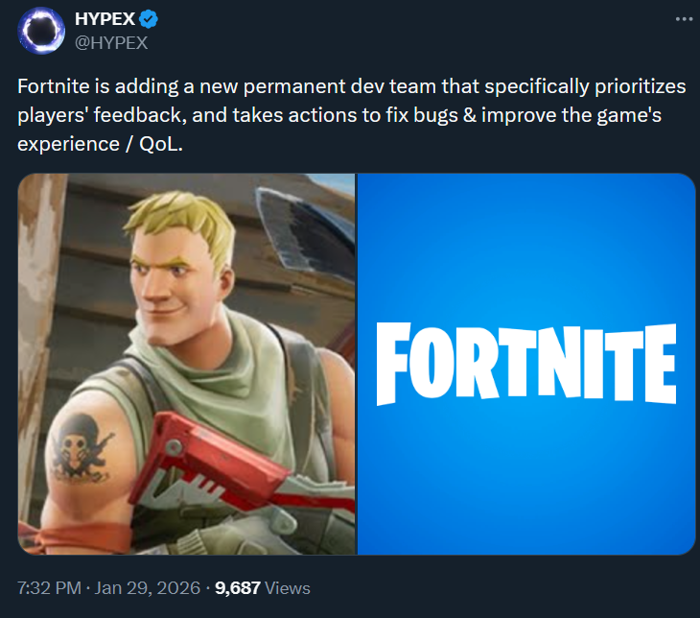Click the Views label
The image size is (700, 618).
point(288,588)
